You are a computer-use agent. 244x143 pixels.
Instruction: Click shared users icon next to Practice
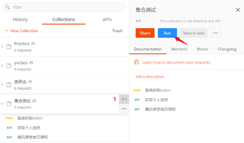pos(33,44)
